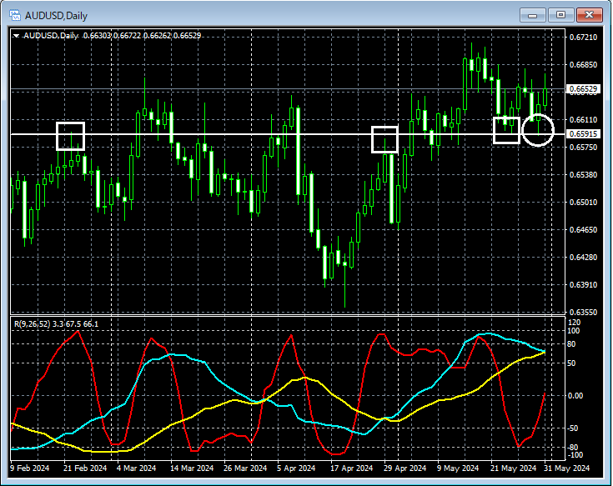Click the 31 May 2024 date label
This screenshot has height=486, width=613.
566,468
